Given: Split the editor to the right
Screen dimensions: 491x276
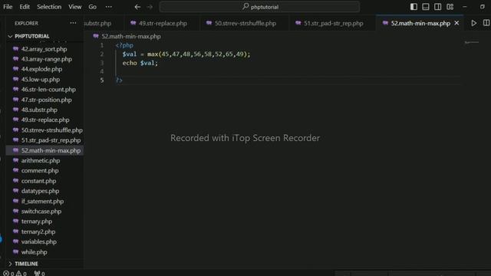Looking at the screenshot, I should 486,23.
